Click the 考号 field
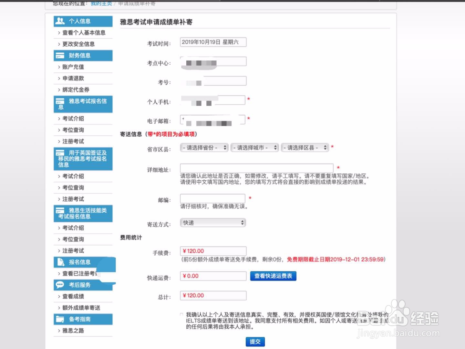Screen dimensions: 465x349 (213, 81)
